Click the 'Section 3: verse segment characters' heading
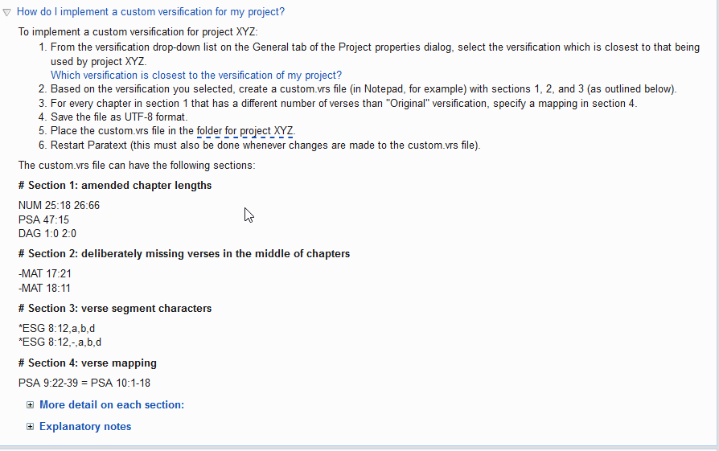The width and height of the screenshot is (719, 451). pyautogui.click(x=115, y=309)
